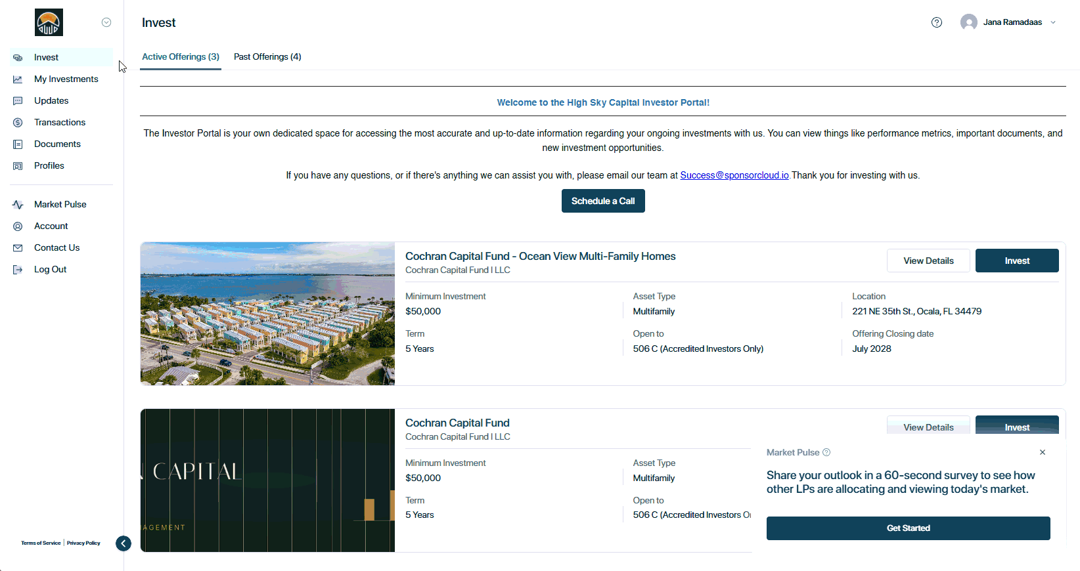Click the High Sky Capital logo
1080x571 pixels.
click(49, 22)
